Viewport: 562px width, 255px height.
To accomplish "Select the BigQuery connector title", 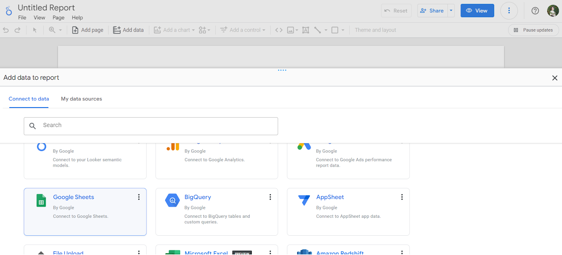I will [x=198, y=197].
